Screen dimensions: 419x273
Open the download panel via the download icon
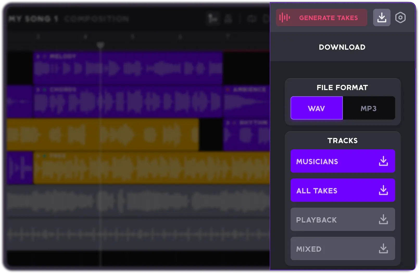click(382, 17)
